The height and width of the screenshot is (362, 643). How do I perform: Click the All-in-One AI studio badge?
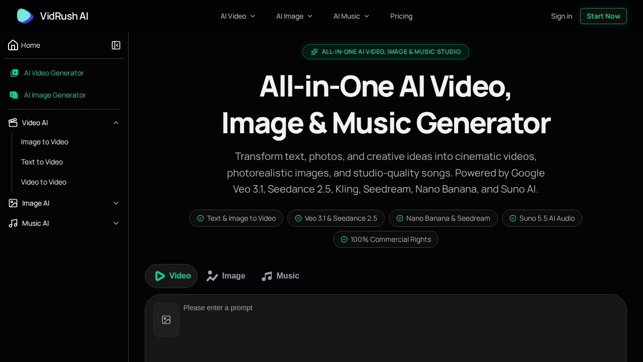(386, 52)
